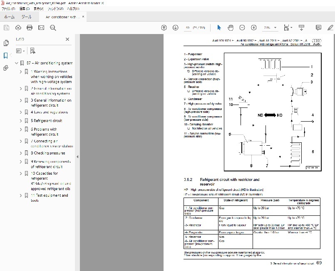
Task: Click the table header "Component"
Action: [201, 200]
